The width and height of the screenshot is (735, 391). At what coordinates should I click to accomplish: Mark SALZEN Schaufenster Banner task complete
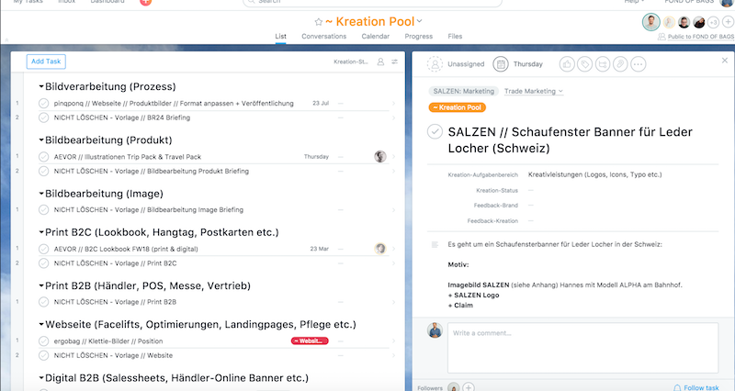(x=435, y=131)
